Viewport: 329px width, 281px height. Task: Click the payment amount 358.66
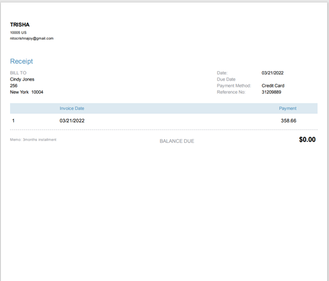pos(289,121)
